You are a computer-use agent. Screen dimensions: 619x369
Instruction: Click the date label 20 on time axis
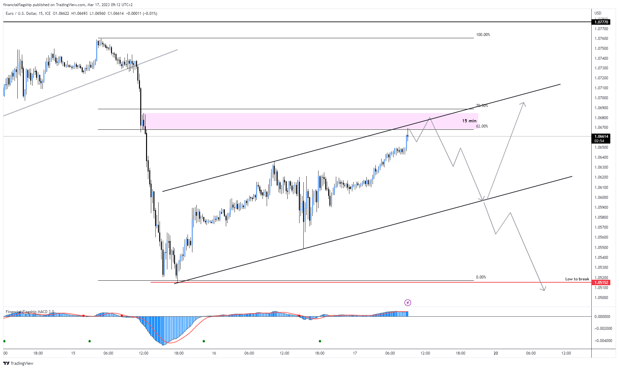pyautogui.click(x=496, y=353)
